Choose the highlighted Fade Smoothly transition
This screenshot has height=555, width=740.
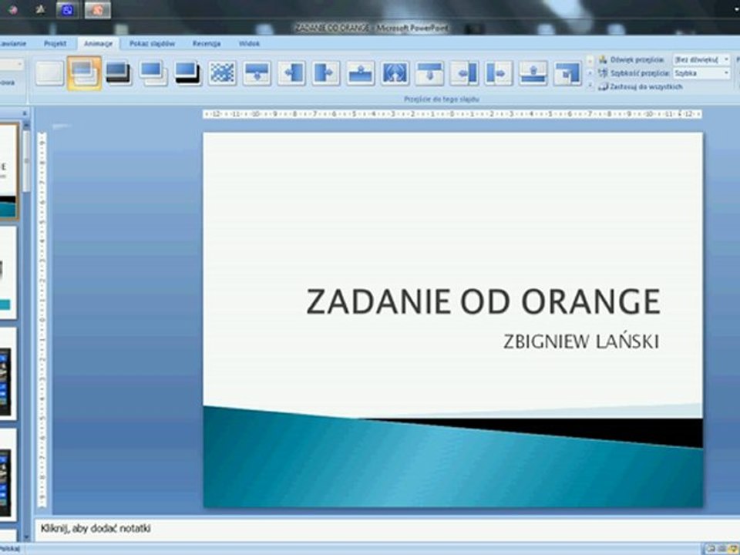coord(84,73)
